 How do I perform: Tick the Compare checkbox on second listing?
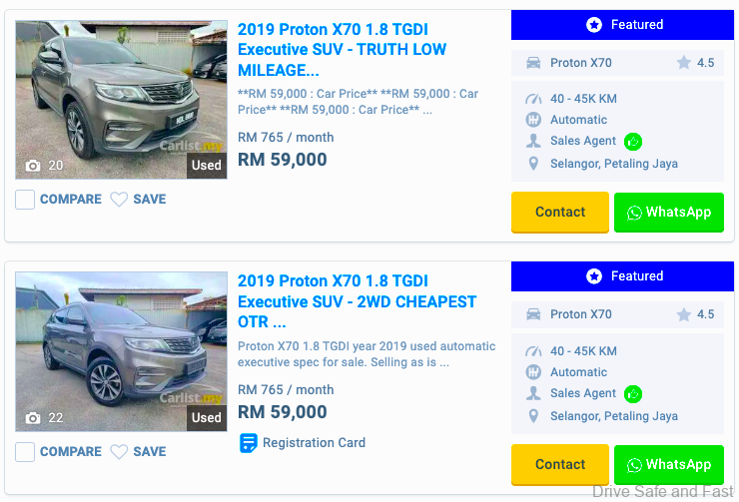click(x=25, y=452)
